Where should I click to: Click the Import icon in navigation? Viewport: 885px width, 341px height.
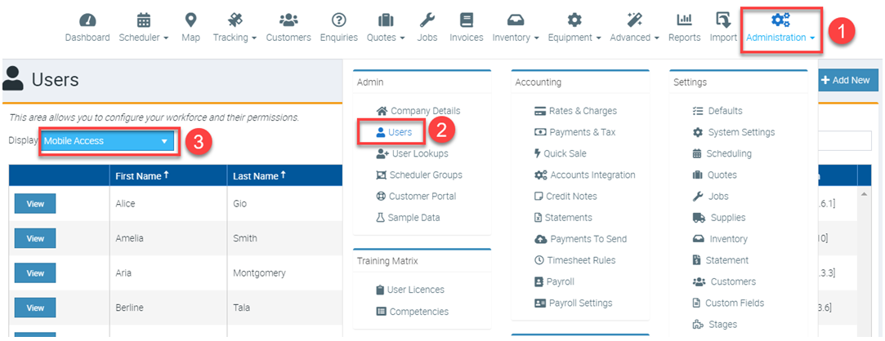723,20
